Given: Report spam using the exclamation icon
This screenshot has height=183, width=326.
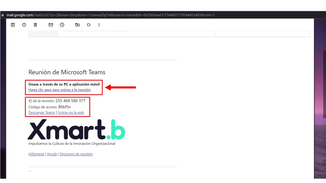Looking at the screenshot, I should 24,25.
